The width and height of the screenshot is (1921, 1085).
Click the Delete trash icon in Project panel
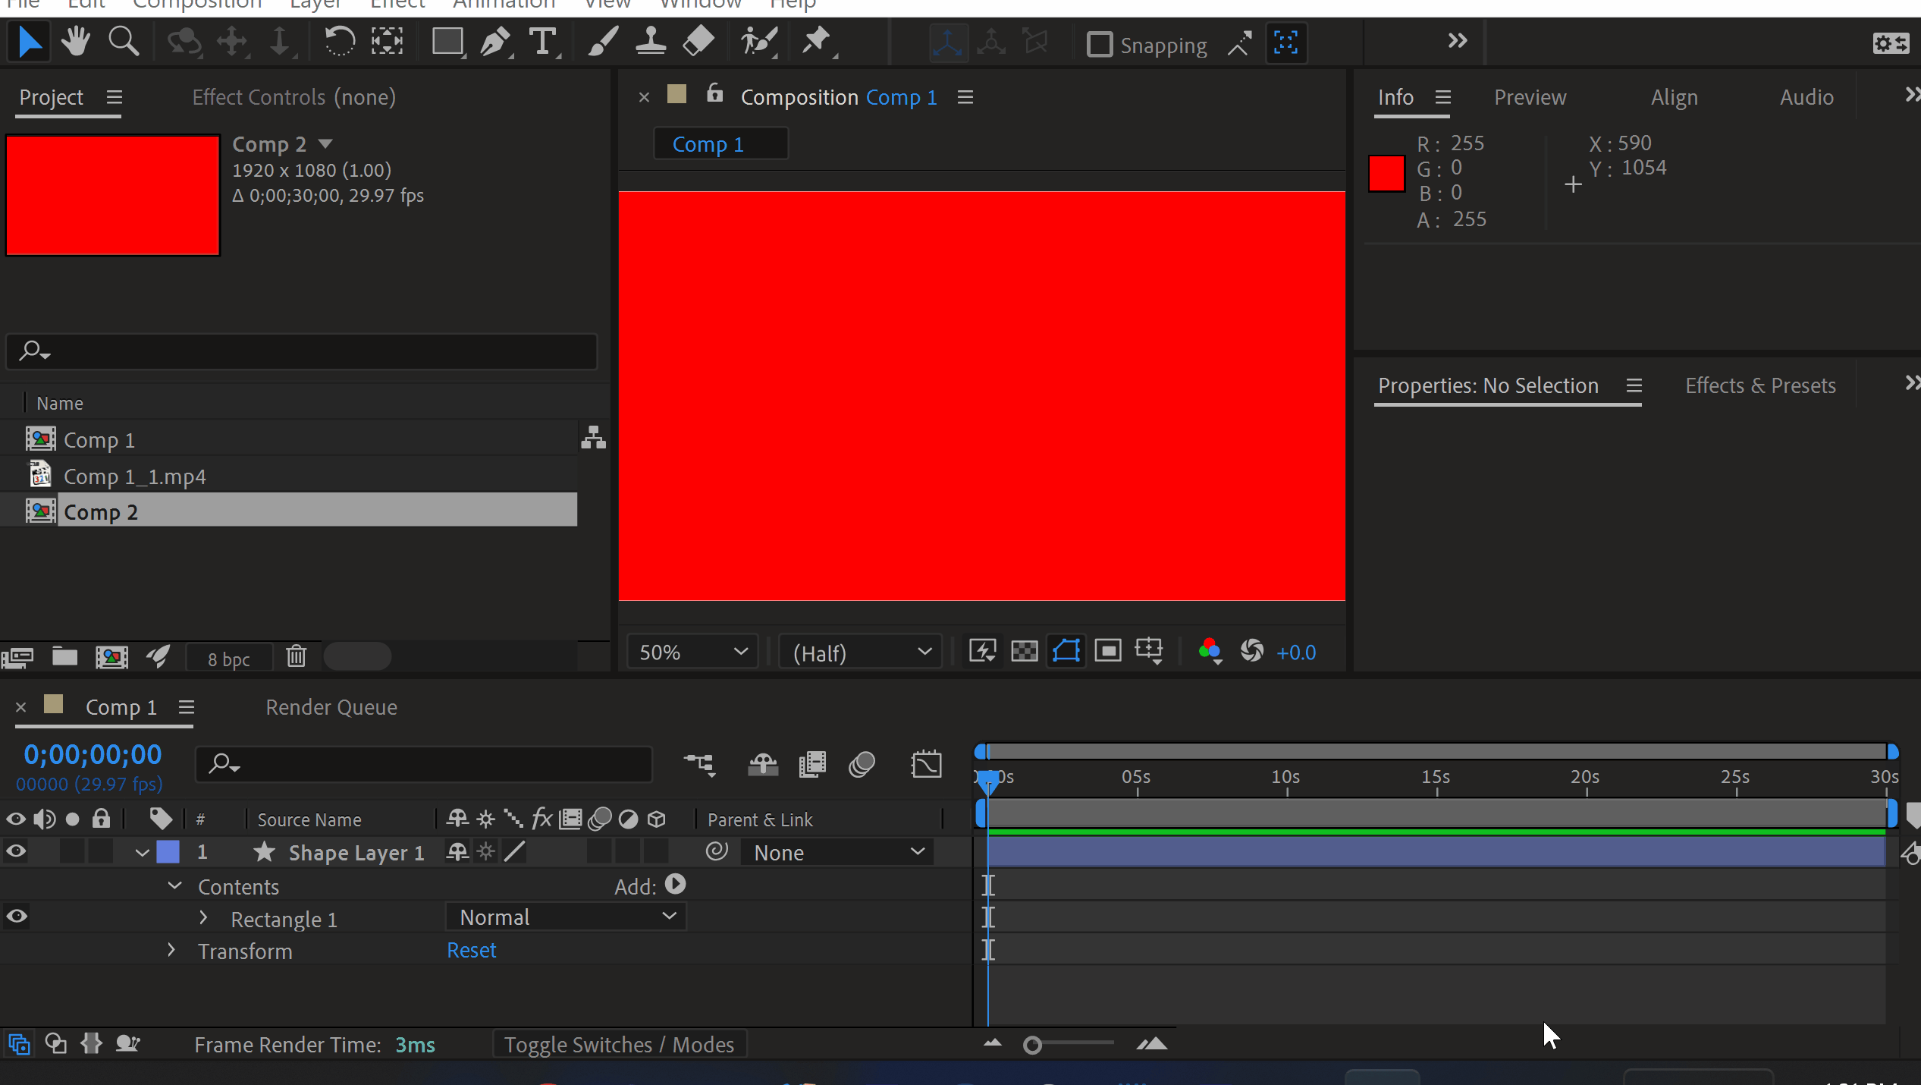point(296,656)
